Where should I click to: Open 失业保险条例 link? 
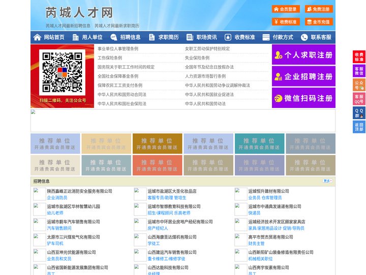(x=197, y=58)
